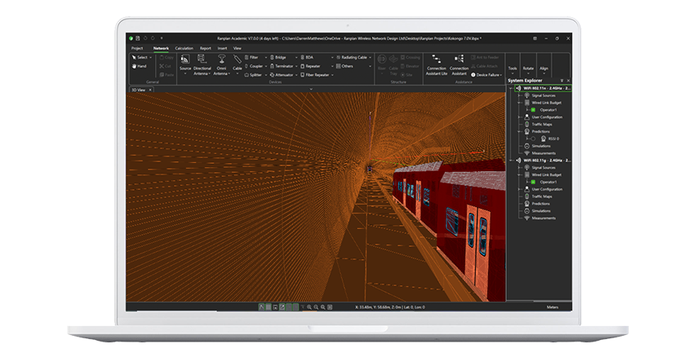This screenshot has width=684, height=357.
Task: Click the Device Failure tool
Action: click(486, 75)
